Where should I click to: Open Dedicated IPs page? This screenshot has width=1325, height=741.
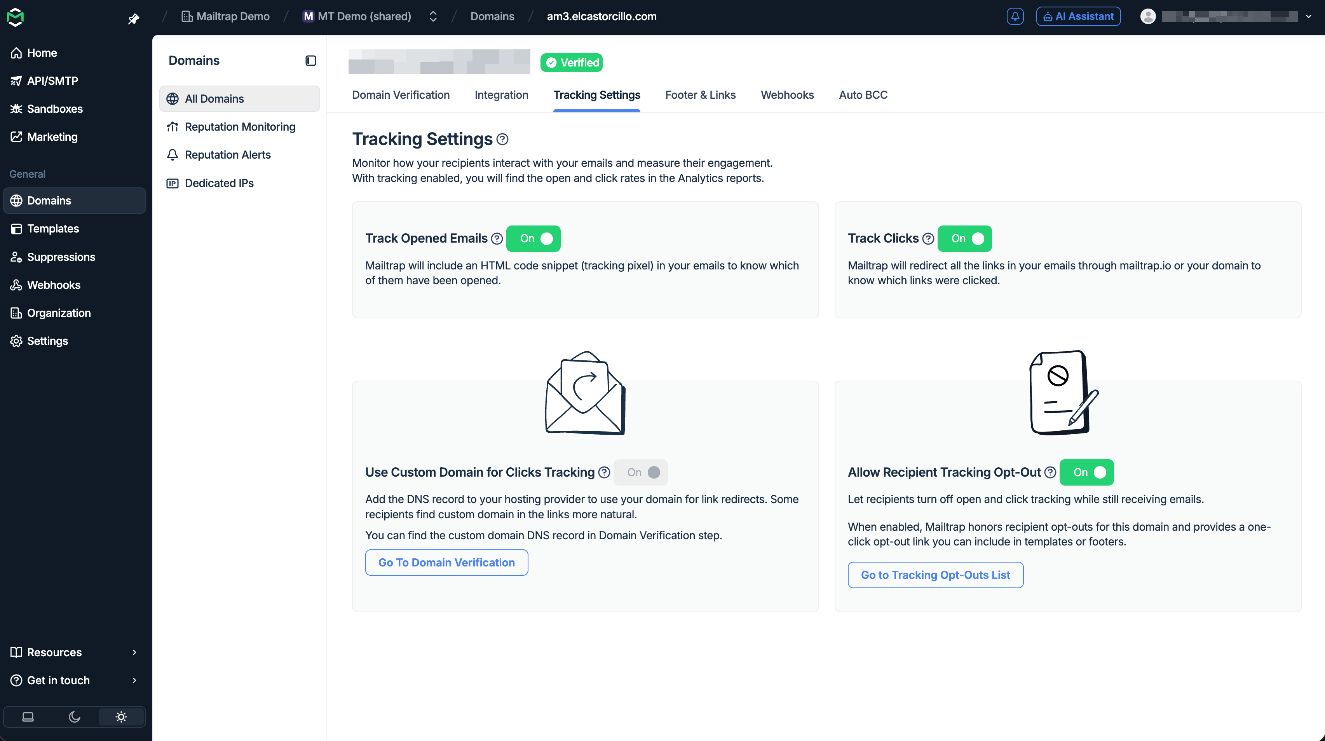pos(240,183)
